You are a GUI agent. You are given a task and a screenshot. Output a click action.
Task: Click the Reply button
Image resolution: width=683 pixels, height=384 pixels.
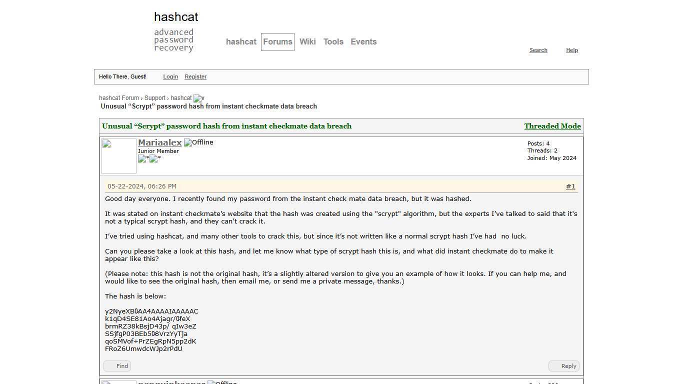[x=564, y=365]
